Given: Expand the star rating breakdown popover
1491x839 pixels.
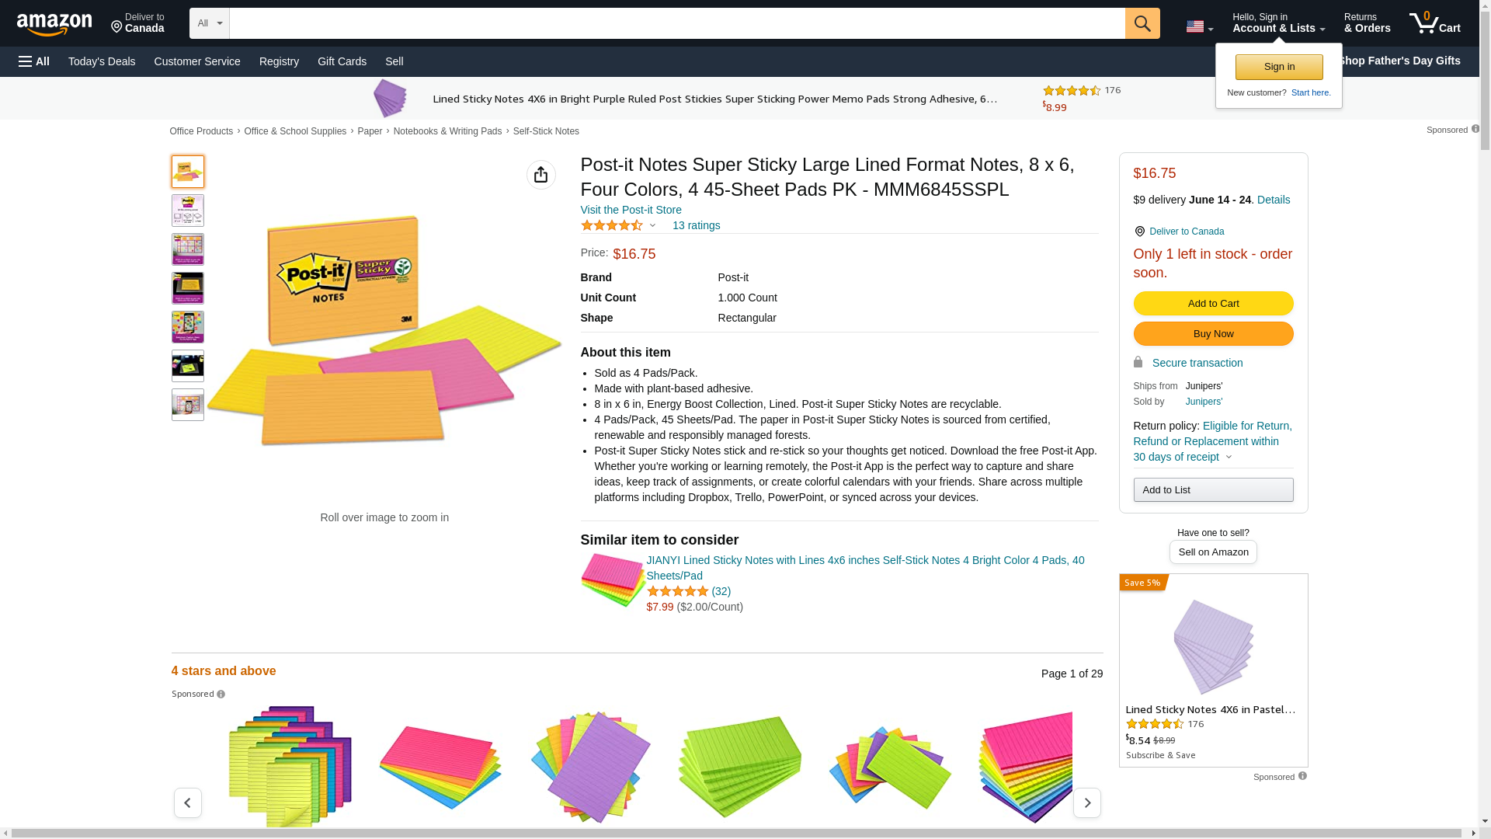Looking at the screenshot, I should tap(652, 225).
